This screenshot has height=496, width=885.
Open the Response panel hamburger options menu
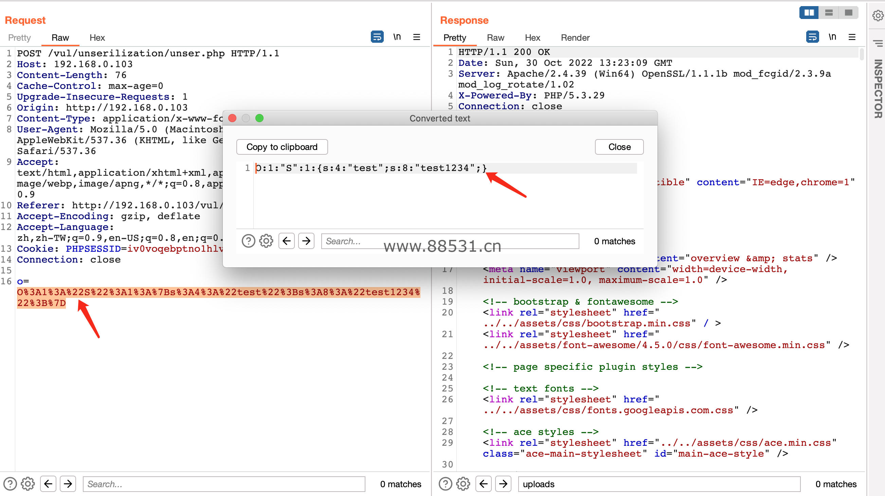point(852,37)
